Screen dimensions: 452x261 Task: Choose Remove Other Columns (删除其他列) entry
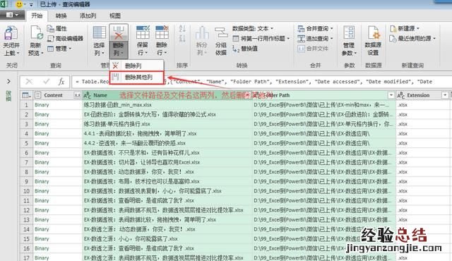[x=136, y=77]
